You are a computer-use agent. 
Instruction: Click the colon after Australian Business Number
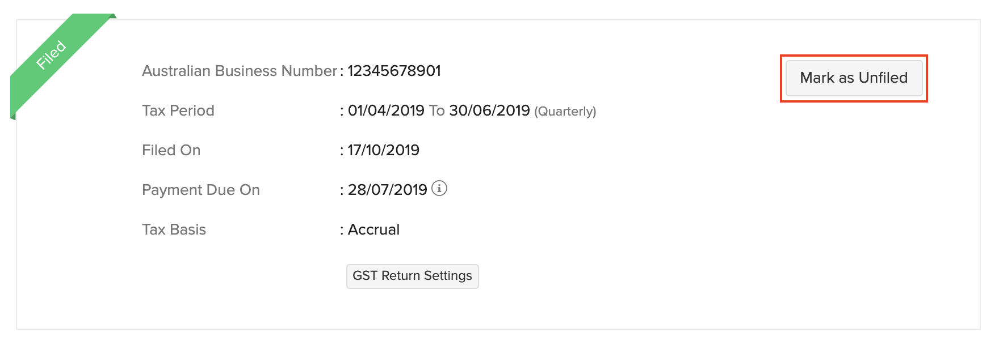[x=342, y=71]
